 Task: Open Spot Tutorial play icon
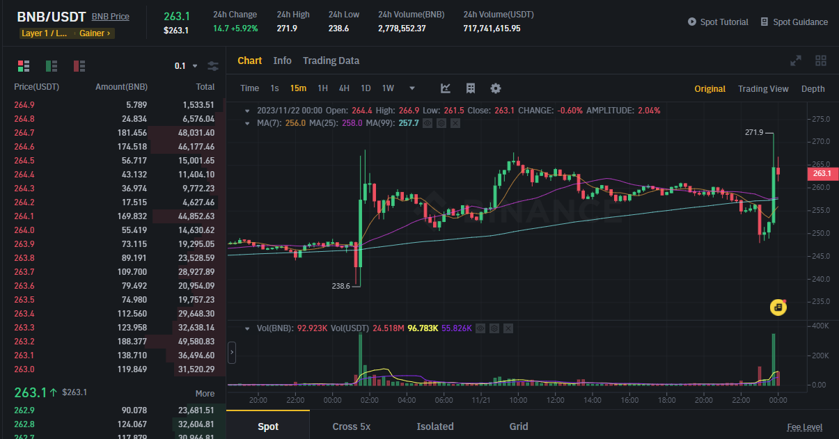(692, 22)
